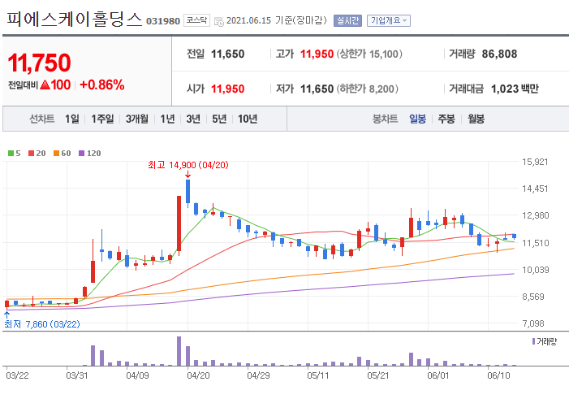Click the current price 11,750
The height and width of the screenshot is (399, 569).
pos(39,63)
